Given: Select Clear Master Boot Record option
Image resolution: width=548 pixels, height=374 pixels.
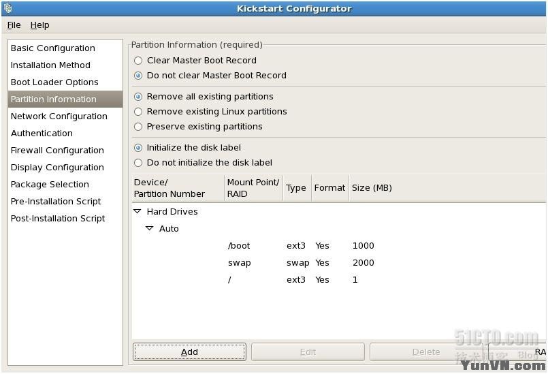Looking at the screenshot, I should coord(139,61).
